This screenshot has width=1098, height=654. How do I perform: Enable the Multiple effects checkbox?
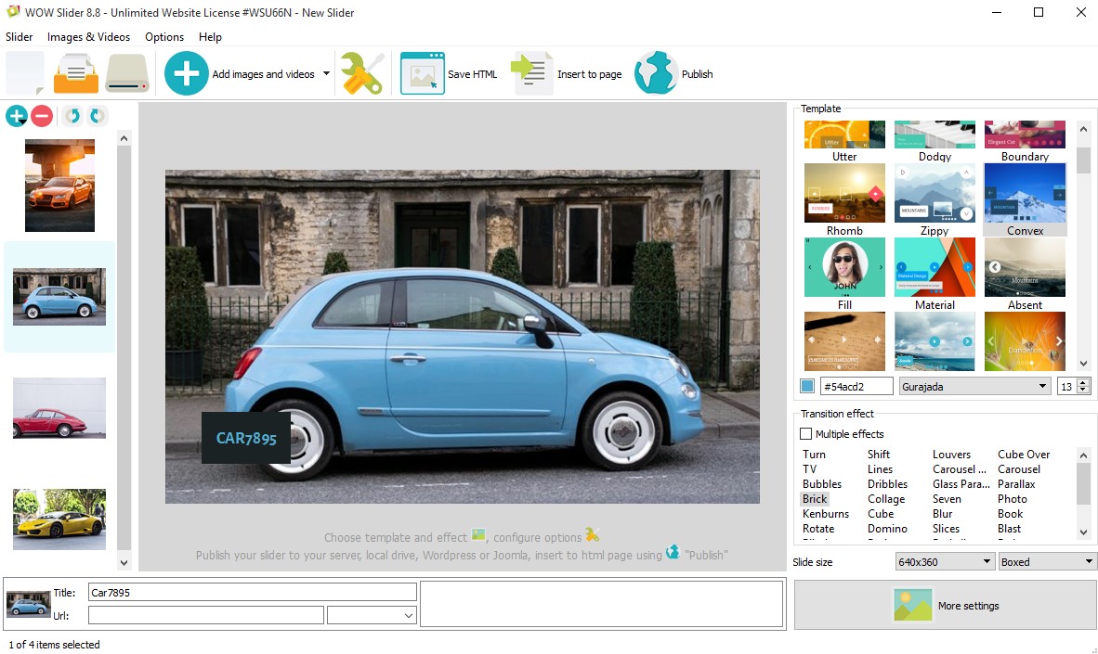click(806, 434)
